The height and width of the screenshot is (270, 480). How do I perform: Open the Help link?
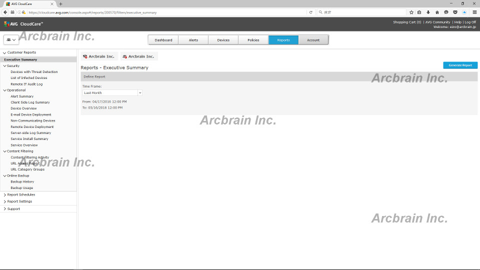[x=457, y=22]
